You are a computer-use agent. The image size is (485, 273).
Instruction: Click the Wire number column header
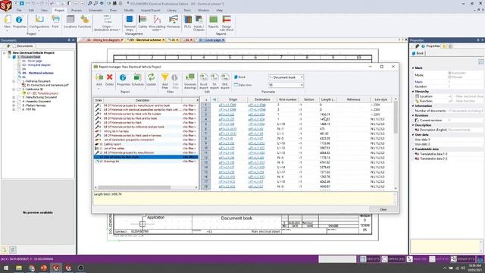point(288,99)
